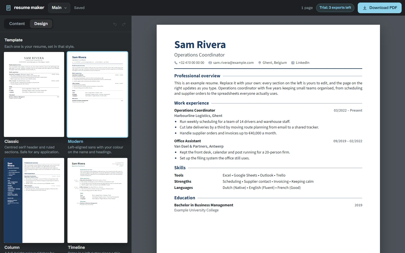Click the Example University College line
Screen dimensions: 405x253
tap(196, 210)
